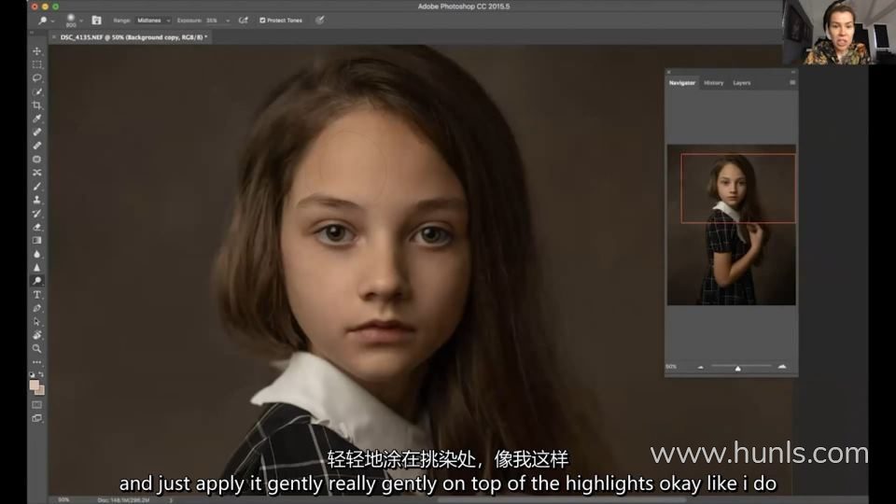The width and height of the screenshot is (896, 504).
Task: Click the Exposure 35% value field
Action: pos(213,21)
